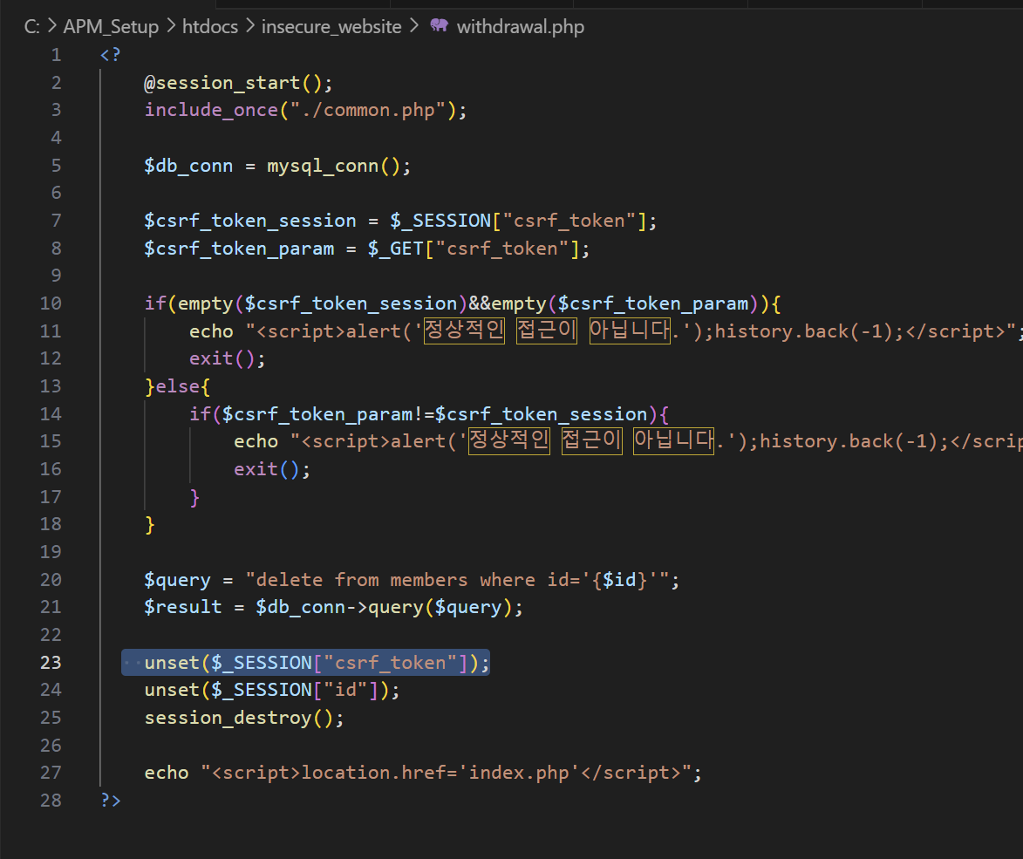The image size is (1023, 859).
Task: Click the chevron after 'htdocs' in breadcrumb
Action: tap(250, 26)
